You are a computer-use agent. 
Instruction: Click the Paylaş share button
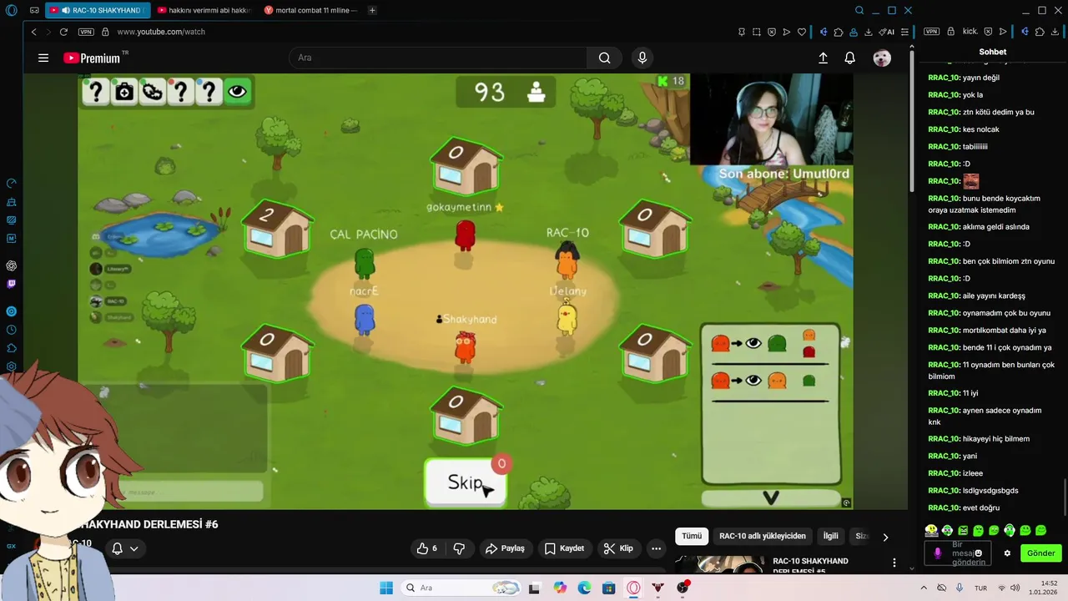(x=505, y=548)
